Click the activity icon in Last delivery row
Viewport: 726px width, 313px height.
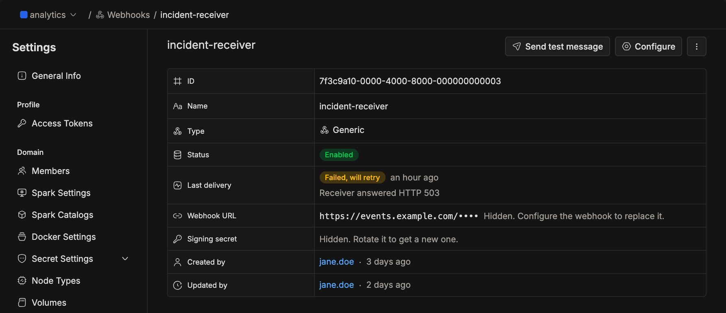177,185
